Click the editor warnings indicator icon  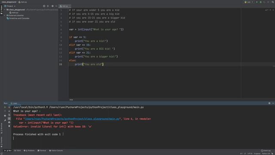[267, 10]
